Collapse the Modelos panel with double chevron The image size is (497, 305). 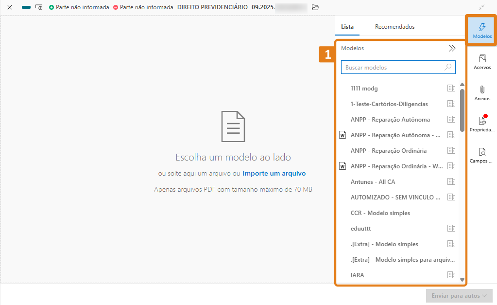click(452, 48)
